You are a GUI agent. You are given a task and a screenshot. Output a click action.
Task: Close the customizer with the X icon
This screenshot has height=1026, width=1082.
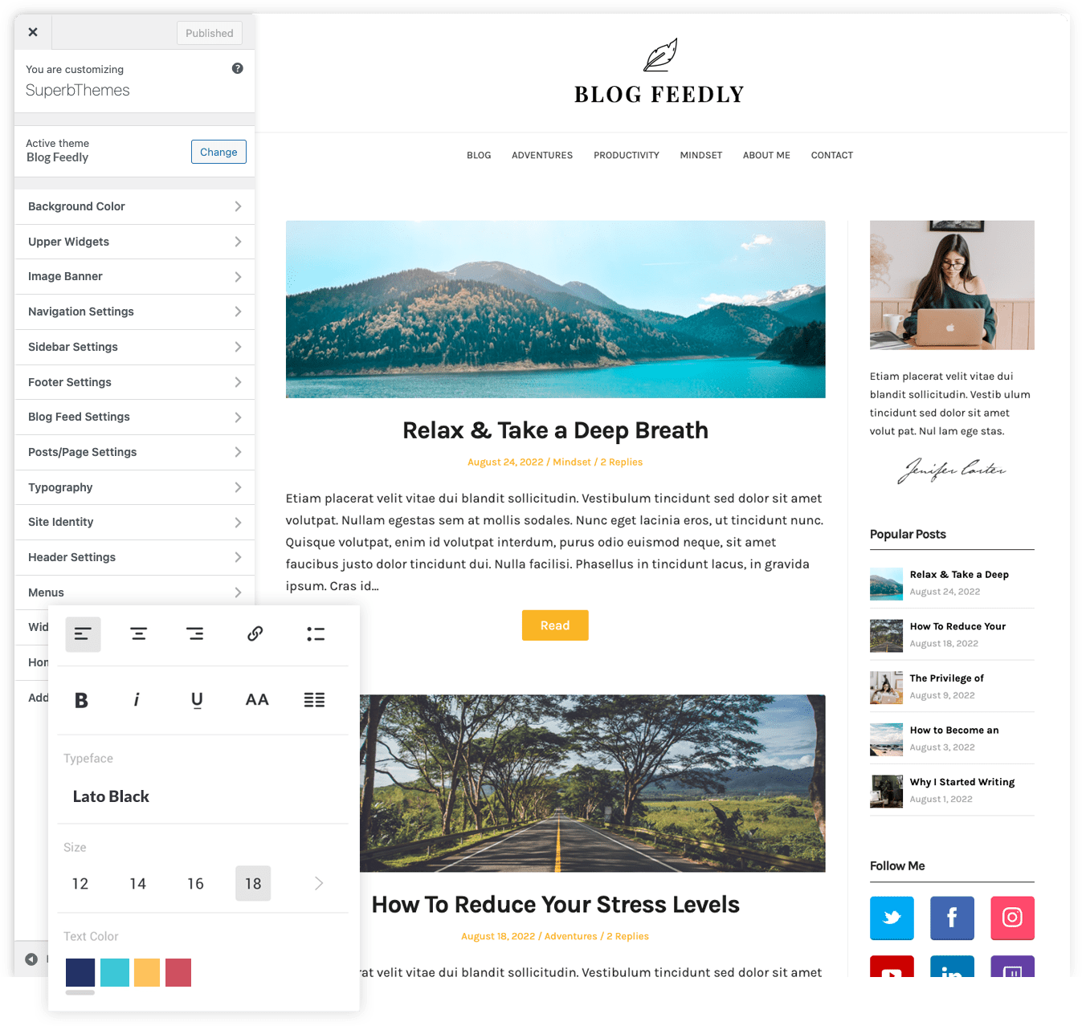(x=33, y=32)
